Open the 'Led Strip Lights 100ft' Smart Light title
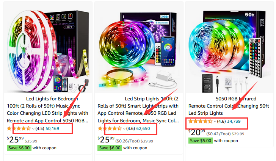 (138, 109)
